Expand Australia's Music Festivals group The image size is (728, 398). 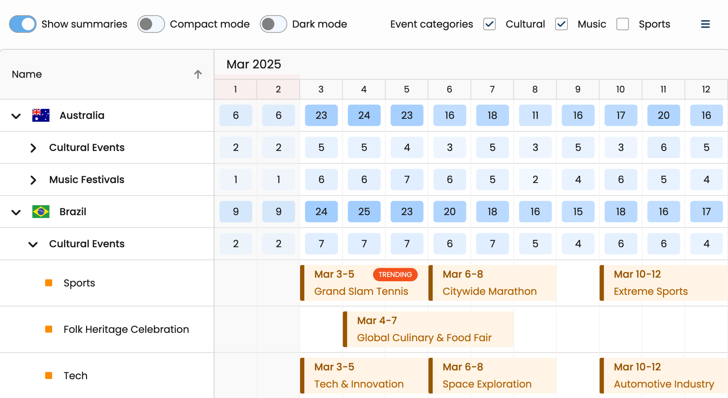33,180
